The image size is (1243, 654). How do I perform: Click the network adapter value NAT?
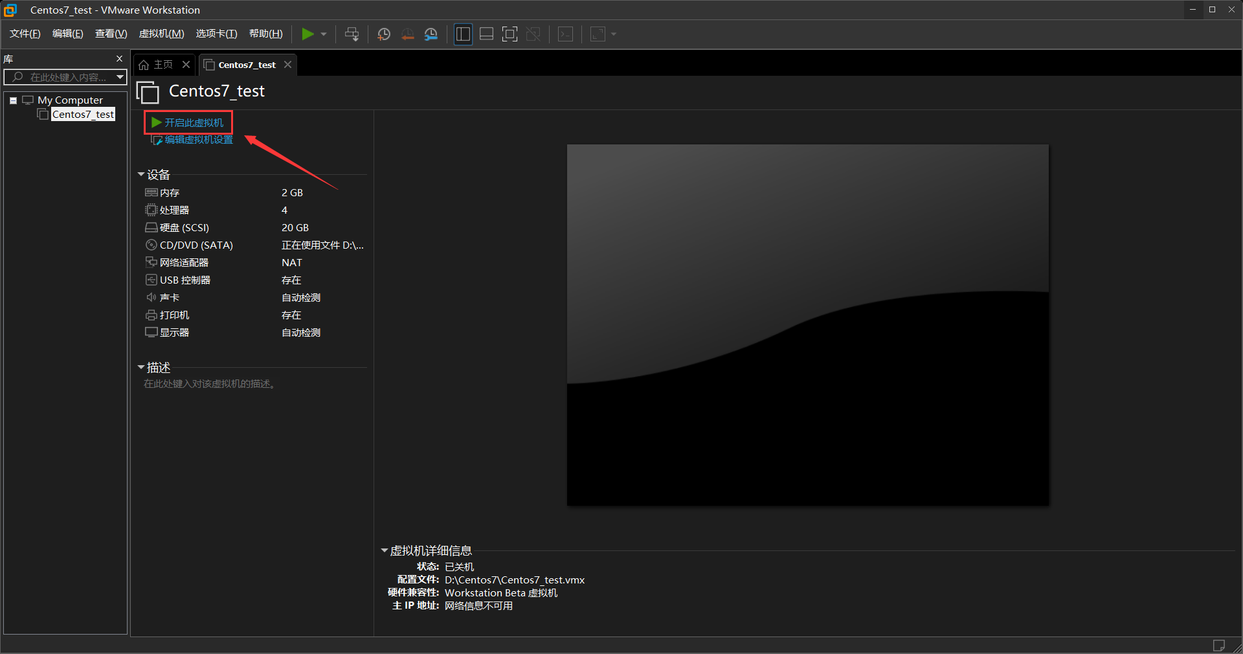click(x=292, y=263)
